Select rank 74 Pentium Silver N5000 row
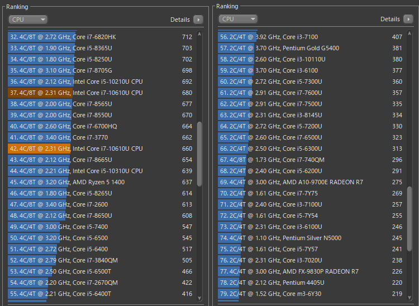 pos(311,238)
